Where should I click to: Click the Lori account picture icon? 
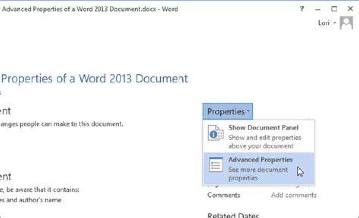click(x=346, y=23)
